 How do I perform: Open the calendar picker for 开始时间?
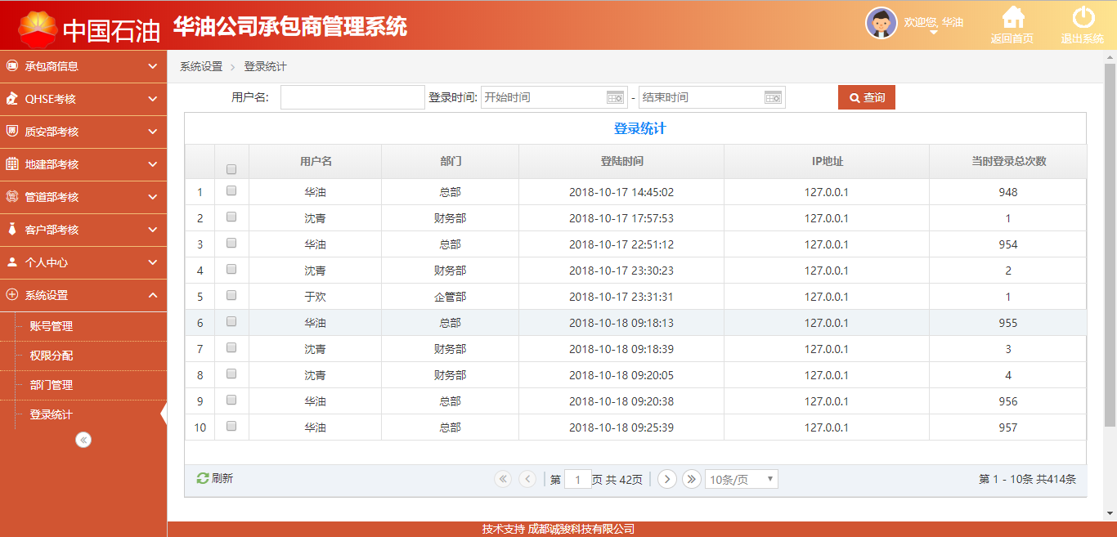(x=615, y=97)
